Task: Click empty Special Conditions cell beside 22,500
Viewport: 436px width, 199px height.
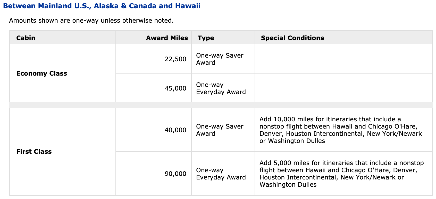Action: tap(343, 59)
